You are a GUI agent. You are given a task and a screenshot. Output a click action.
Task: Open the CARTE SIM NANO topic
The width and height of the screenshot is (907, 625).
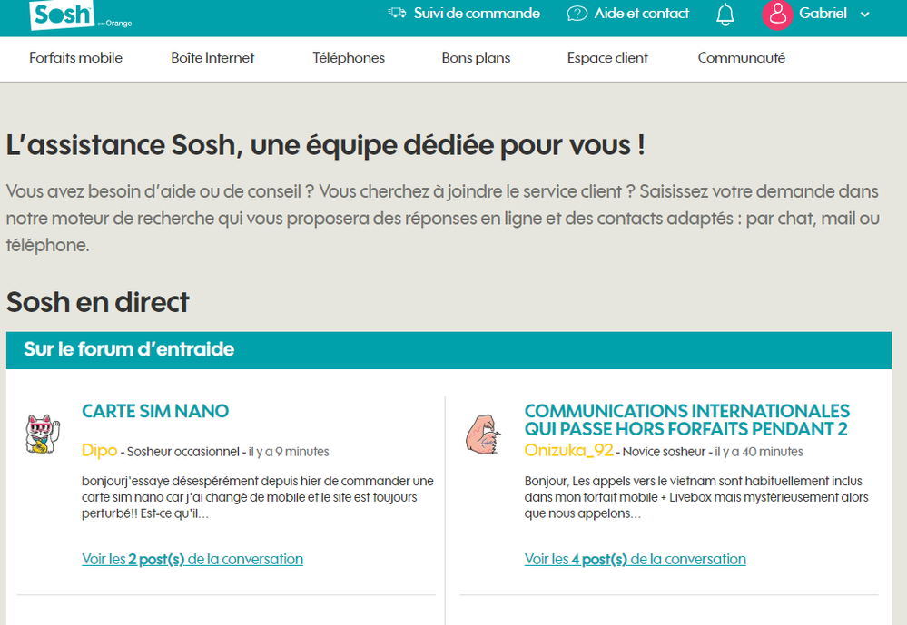click(x=155, y=411)
